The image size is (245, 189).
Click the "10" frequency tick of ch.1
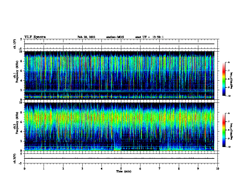pyautogui.click(x=21, y=52)
